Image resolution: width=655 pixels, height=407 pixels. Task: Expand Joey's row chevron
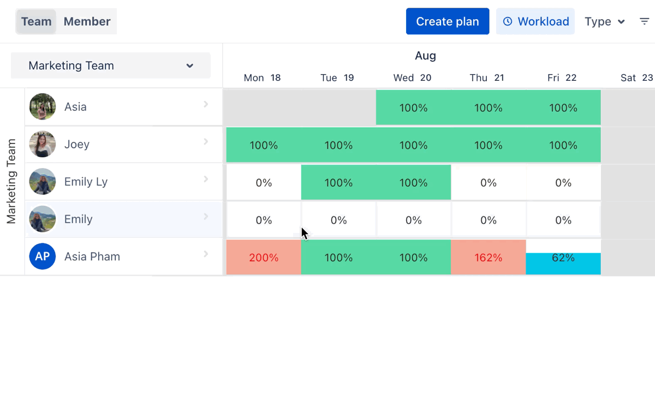(206, 142)
